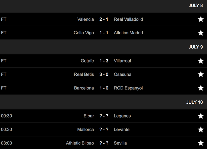Click the Villarreal team name
Viewport: 207px width, 149px height.
pyautogui.click(x=123, y=61)
